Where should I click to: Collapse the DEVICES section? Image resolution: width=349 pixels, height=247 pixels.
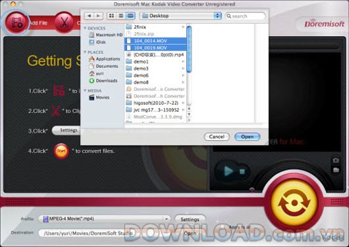pyautogui.click(x=85, y=28)
